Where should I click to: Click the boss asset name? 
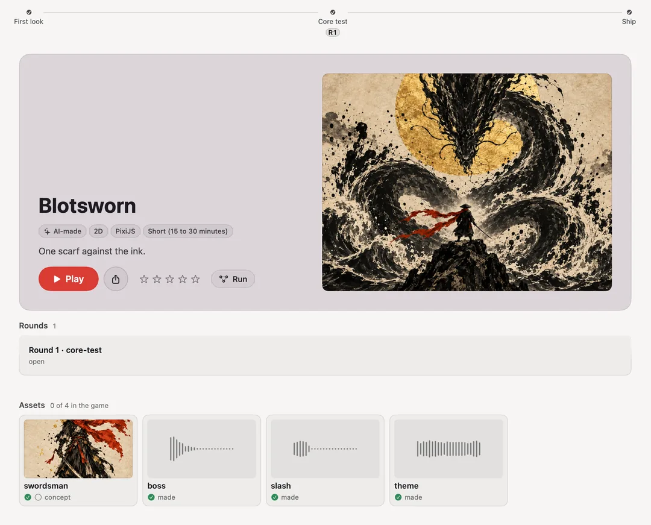pyautogui.click(x=157, y=486)
